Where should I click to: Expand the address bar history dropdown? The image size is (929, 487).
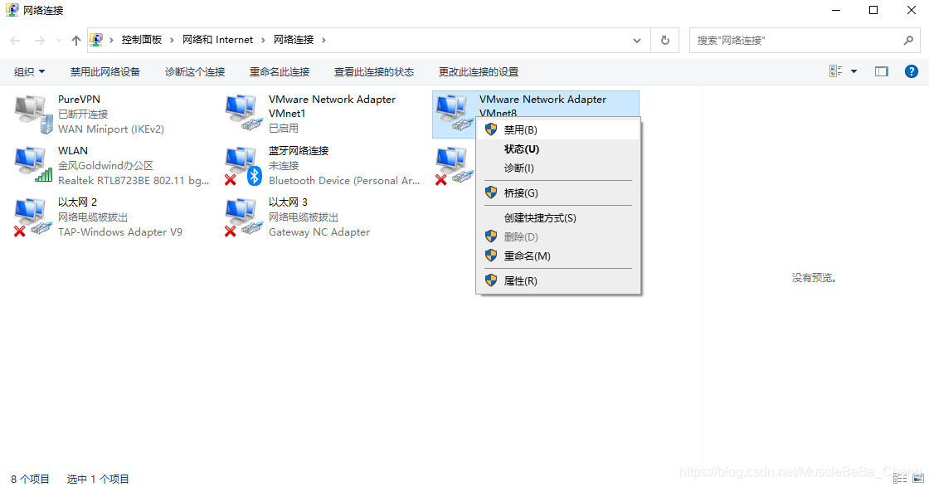(637, 41)
